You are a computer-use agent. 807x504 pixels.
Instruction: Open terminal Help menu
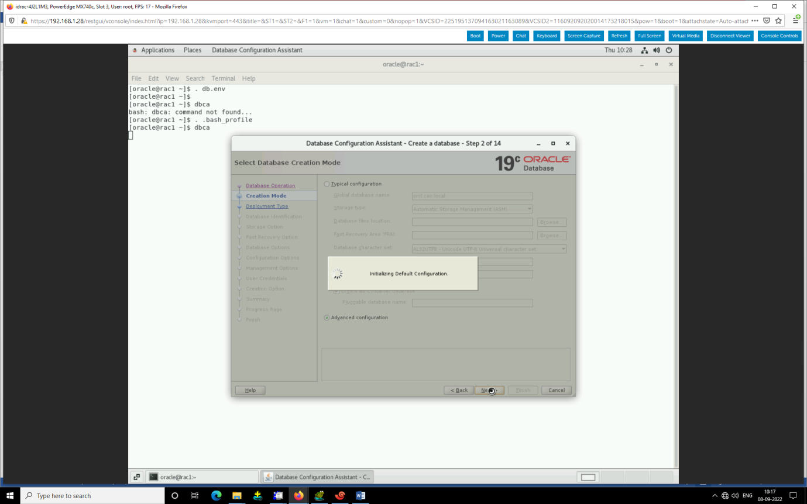(x=249, y=78)
